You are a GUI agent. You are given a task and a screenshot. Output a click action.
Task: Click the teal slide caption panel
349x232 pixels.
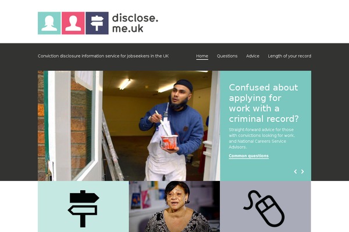click(x=266, y=126)
